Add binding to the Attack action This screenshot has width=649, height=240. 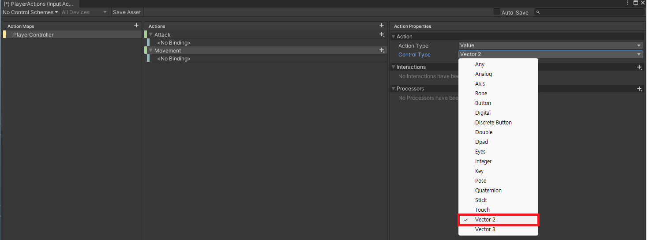(382, 34)
